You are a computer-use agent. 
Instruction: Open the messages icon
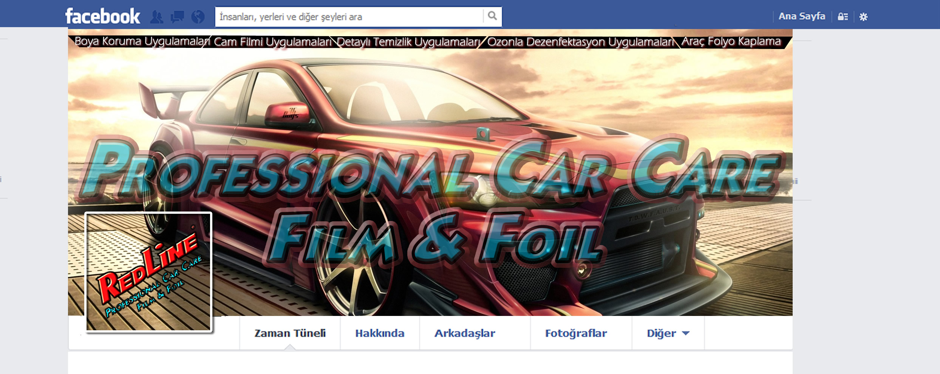[x=177, y=17]
